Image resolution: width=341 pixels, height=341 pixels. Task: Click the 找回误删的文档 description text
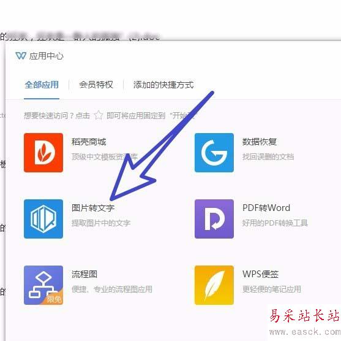pyautogui.click(x=268, y=156)
